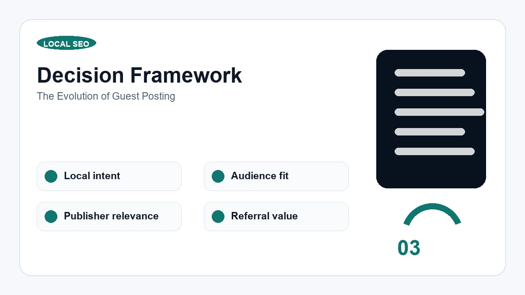525x295 pixels.
Task: Choose the Referral value label
Action: pos(264,216)
